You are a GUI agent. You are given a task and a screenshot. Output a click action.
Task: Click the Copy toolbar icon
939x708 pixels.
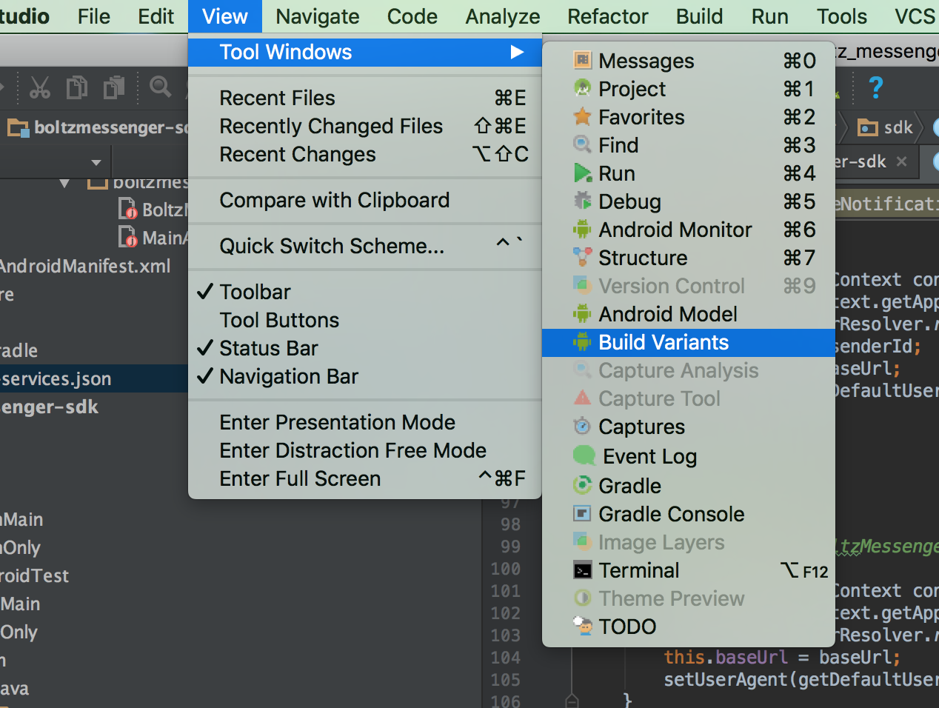coord(77,87)
